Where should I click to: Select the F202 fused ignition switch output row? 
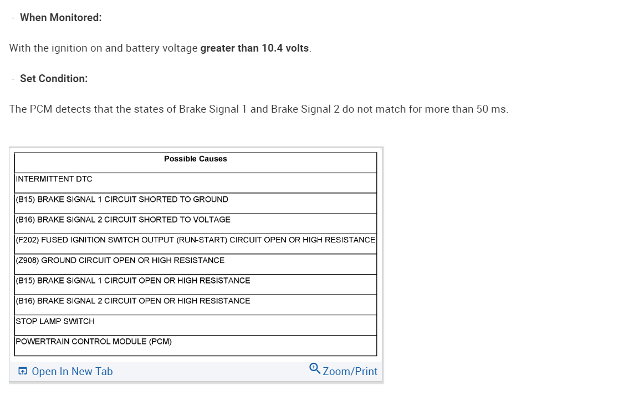[195, 240]
